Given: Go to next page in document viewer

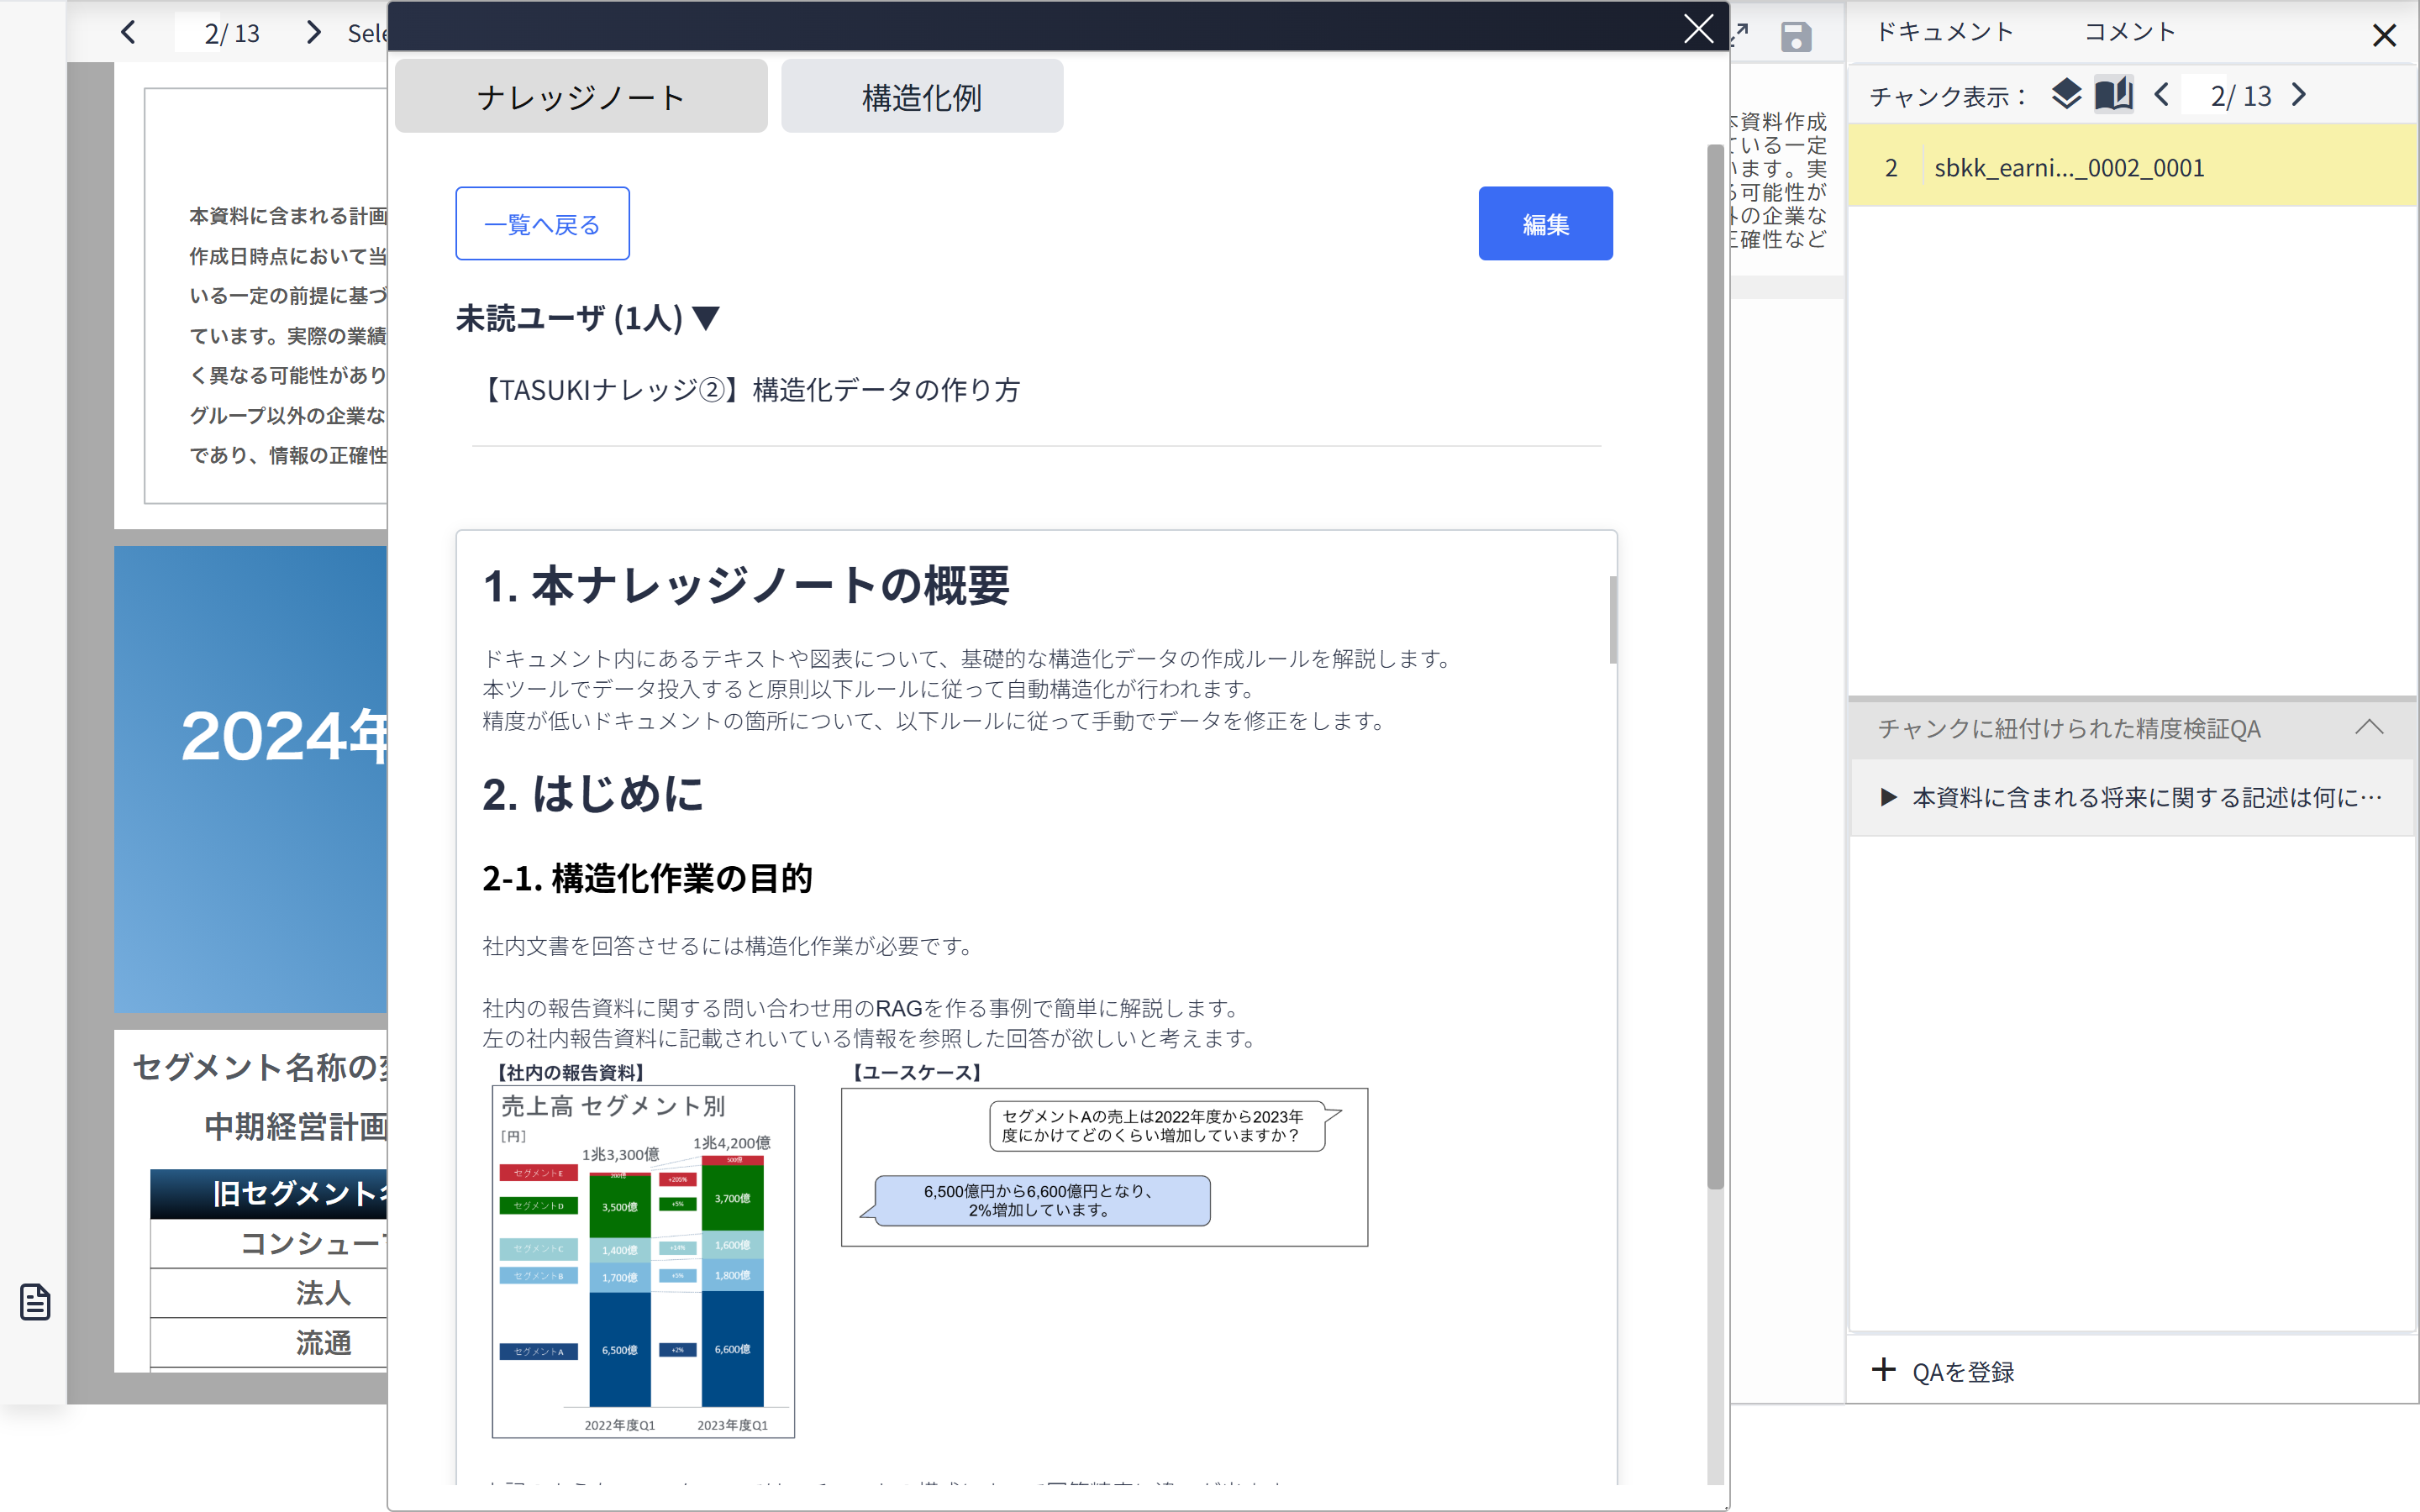Looking at the screenshot, I should [314, 33].
